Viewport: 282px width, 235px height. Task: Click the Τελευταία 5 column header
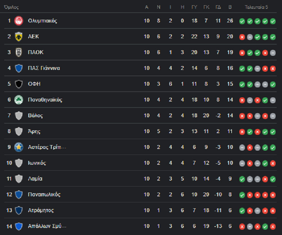pyautogui.click(x=257, y=7)
